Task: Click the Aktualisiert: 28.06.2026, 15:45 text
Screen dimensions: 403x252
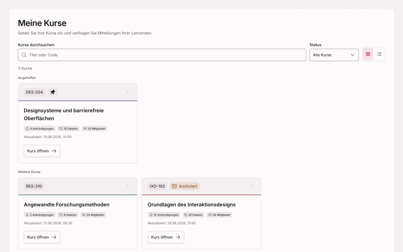Action: click(172, 223)
